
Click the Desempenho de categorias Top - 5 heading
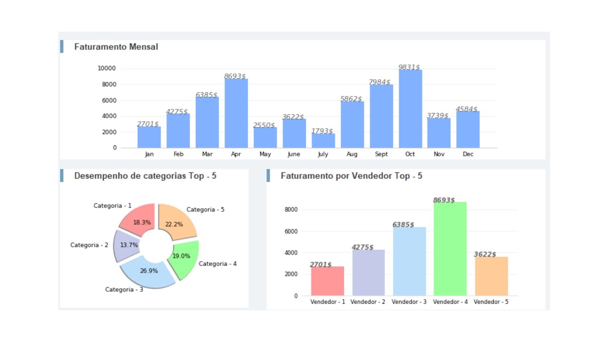145,176
